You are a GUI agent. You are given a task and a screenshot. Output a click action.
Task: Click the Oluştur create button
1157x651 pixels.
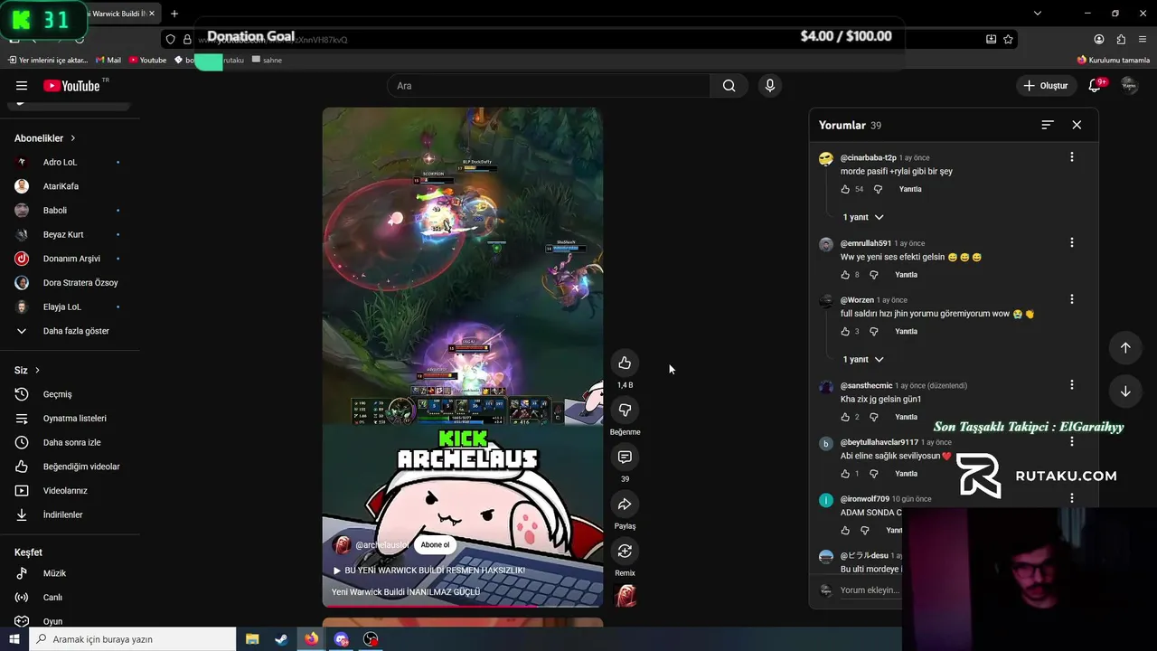point(1046,86)
